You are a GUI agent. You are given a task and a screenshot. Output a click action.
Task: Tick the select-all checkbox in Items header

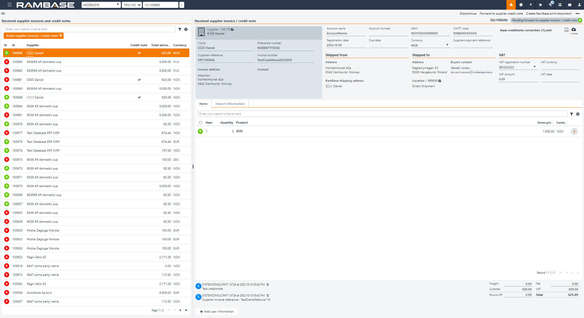[x=200, y=123]
